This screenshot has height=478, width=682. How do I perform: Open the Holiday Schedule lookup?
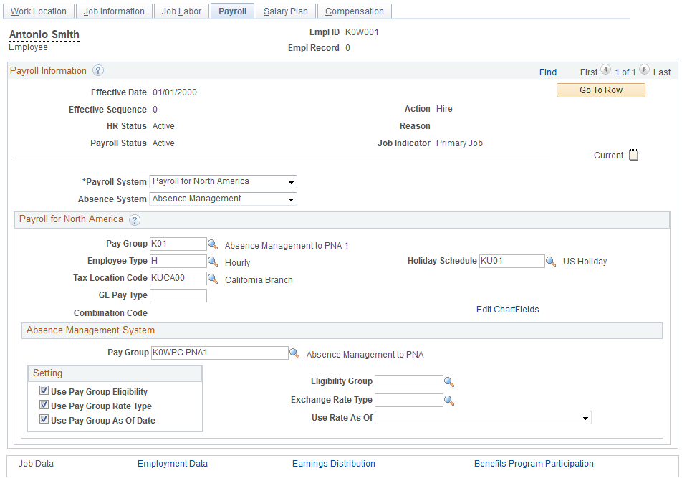pos(550,261)
